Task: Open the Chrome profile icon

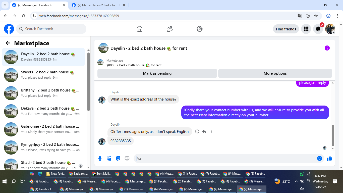Action: [x=328, y=16]
